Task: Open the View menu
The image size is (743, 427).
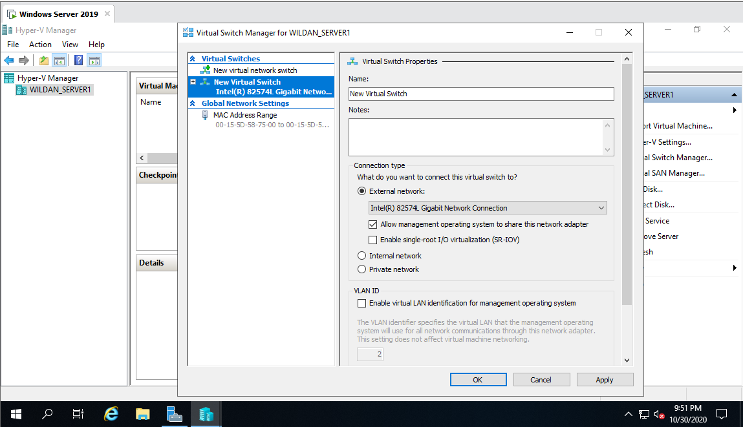Action: (x=70, y=45)
